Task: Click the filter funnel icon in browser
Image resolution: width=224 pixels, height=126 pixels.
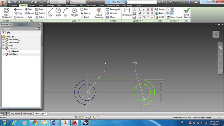Action: [3, 33]
